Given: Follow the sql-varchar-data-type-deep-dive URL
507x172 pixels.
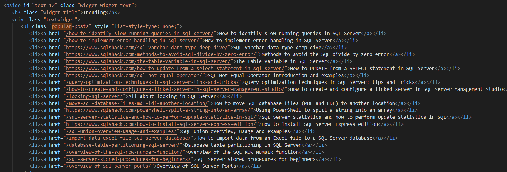Looking at the screenshot, I should point(147,47).
